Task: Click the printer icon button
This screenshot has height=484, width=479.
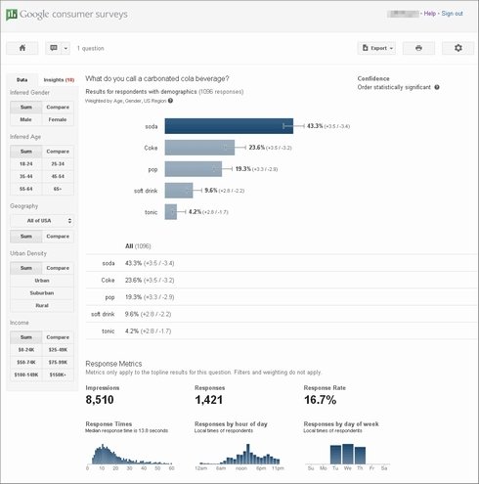Action: [418, 48]
